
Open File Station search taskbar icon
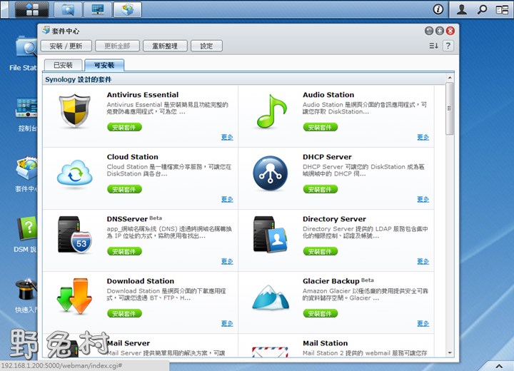coord(68,9)
